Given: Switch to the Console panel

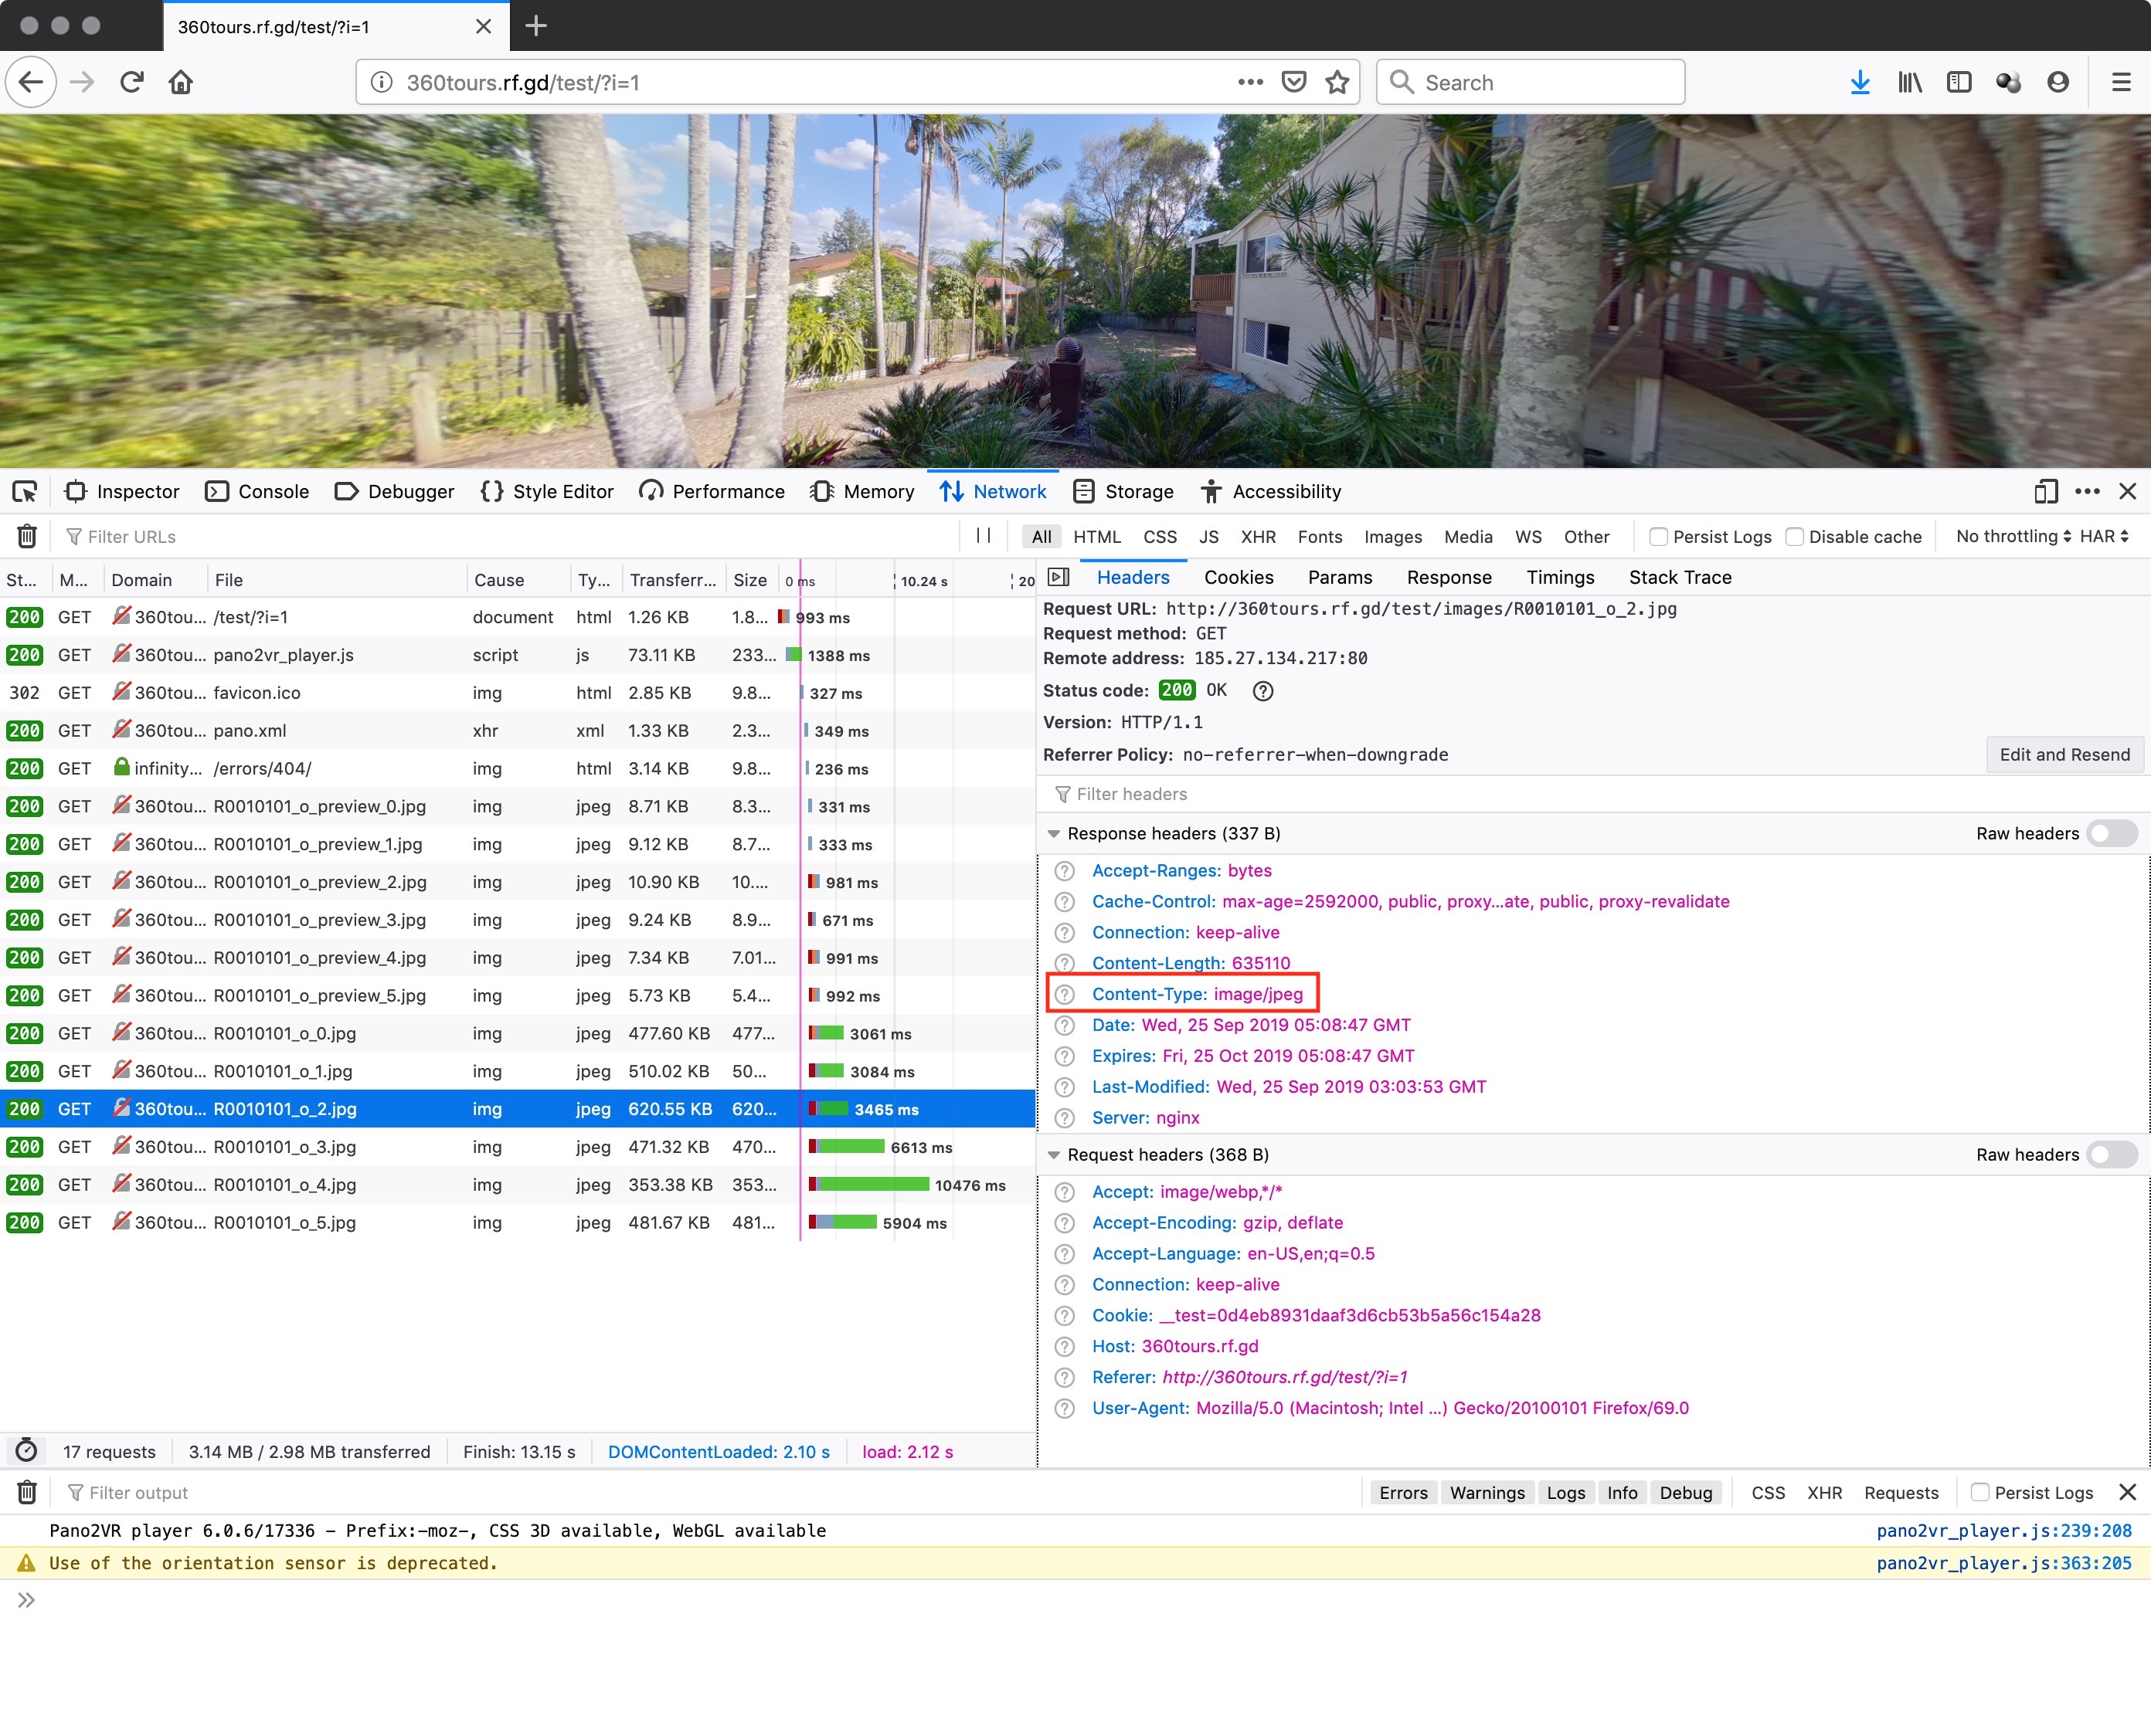Looking at the screenshot, I should click(257, 491).
